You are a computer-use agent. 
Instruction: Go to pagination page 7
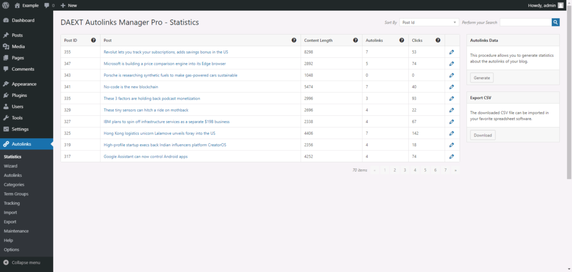click(x=445, y=170)
